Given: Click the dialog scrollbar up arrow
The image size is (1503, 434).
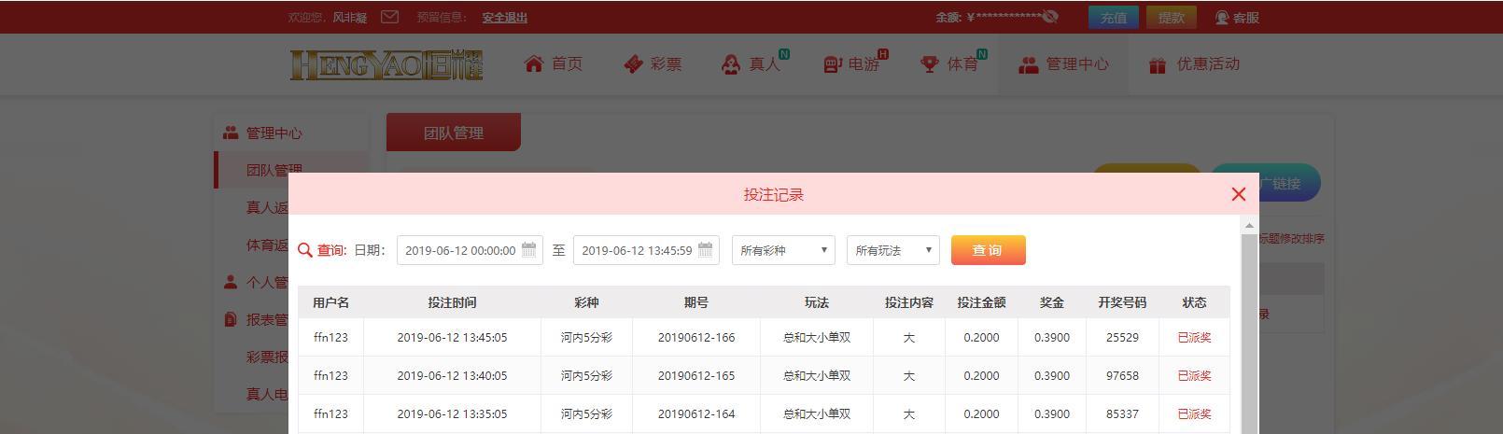Looking at the screenshot, I should (1248, 226).
